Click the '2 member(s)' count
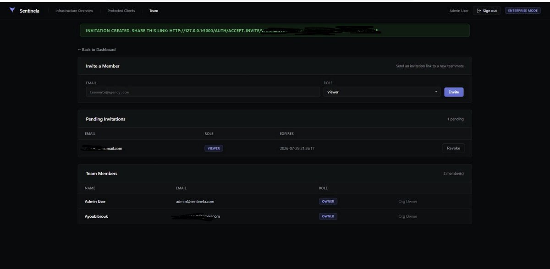Image resolution: width=550 pixels, height=269 pixels. pos(453,174)
